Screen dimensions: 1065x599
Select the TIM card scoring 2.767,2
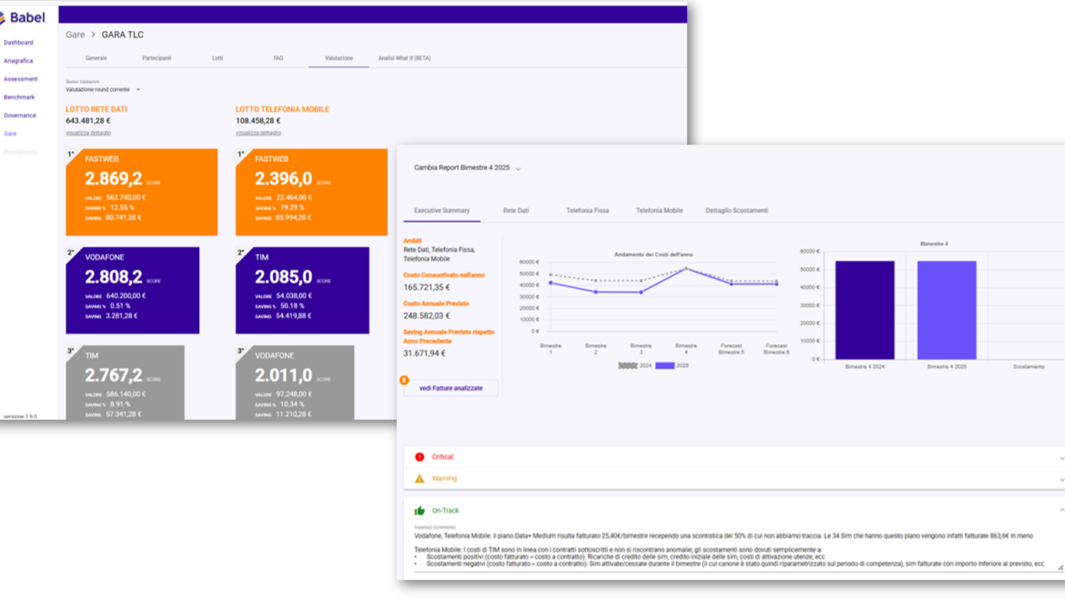(x=125, y=383)
